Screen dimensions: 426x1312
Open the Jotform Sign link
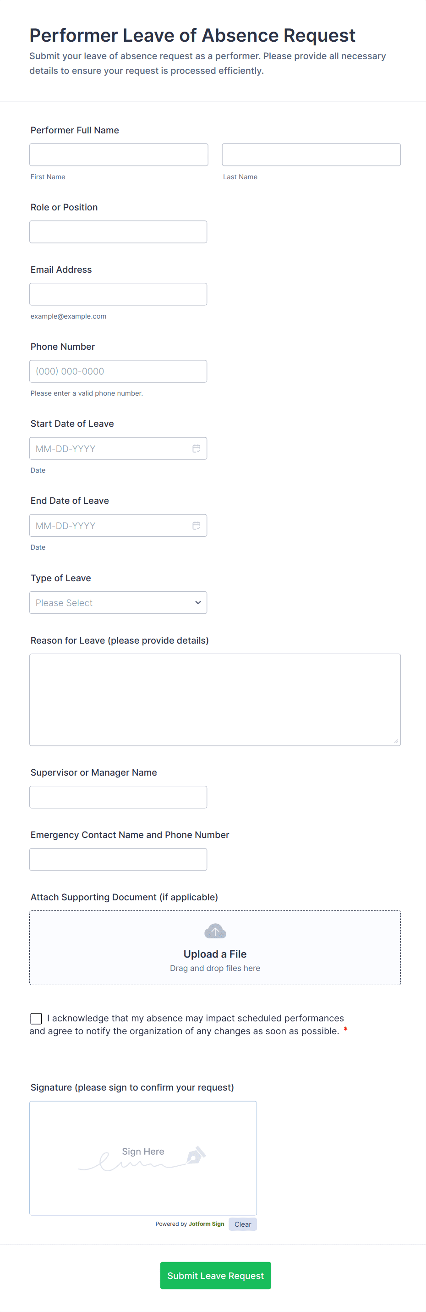pyautogui.click(x=206, y=1224)
